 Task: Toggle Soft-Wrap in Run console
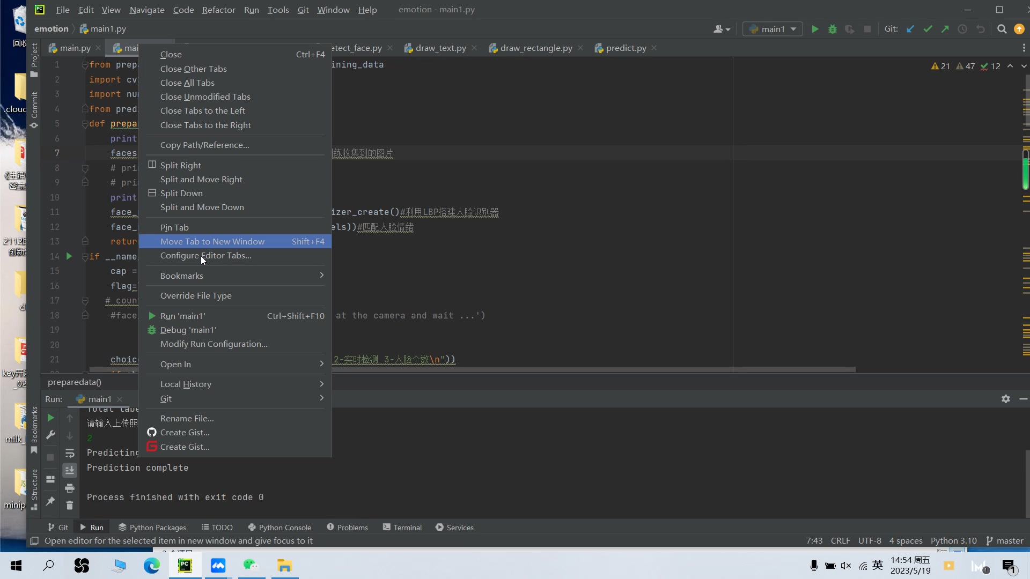click(x=70, y=454)
